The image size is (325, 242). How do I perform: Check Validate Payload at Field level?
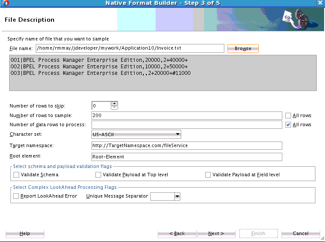coord(208,175)
